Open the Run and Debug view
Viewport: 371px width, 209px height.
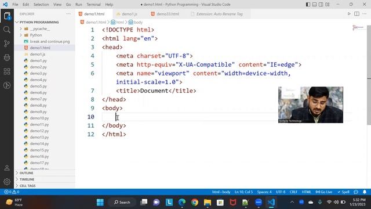[x=7, y=57]
